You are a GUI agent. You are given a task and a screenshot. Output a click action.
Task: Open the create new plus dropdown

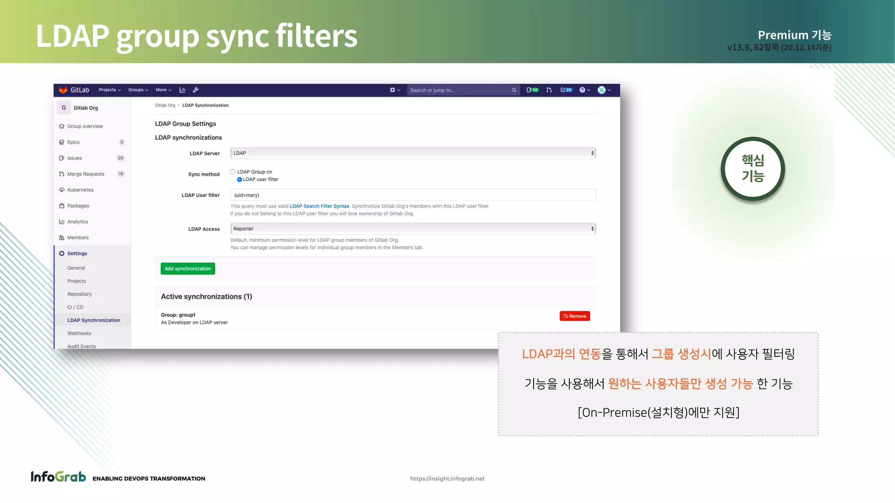(395, 90)
